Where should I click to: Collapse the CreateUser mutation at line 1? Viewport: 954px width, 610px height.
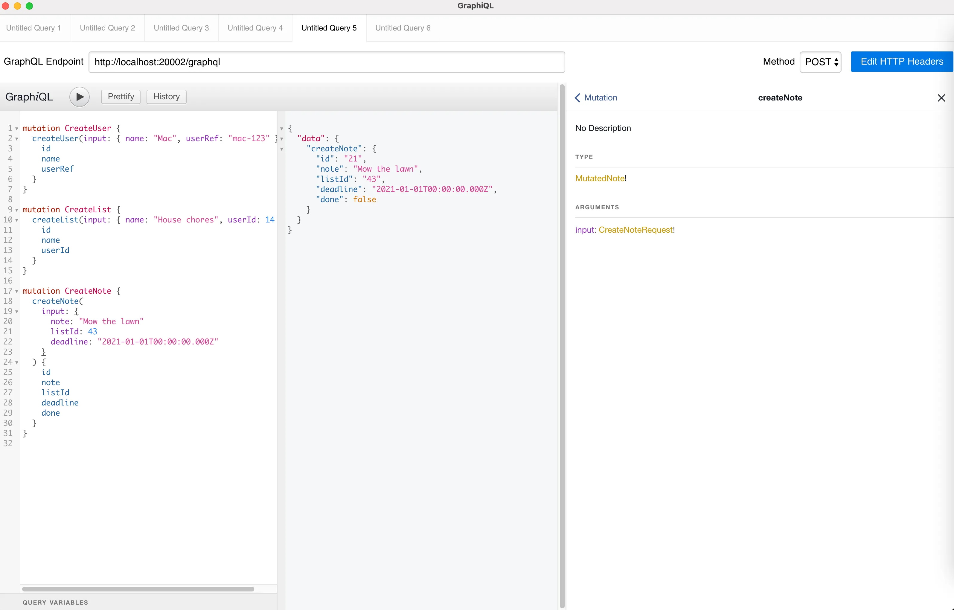[x=17, y=129]
